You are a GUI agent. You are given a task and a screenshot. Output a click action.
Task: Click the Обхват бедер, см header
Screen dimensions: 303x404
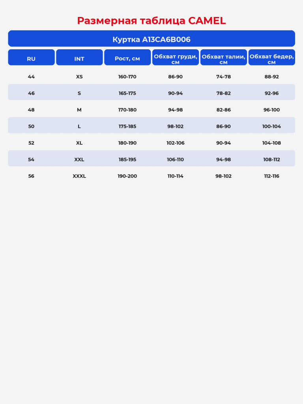click(271, 58)
